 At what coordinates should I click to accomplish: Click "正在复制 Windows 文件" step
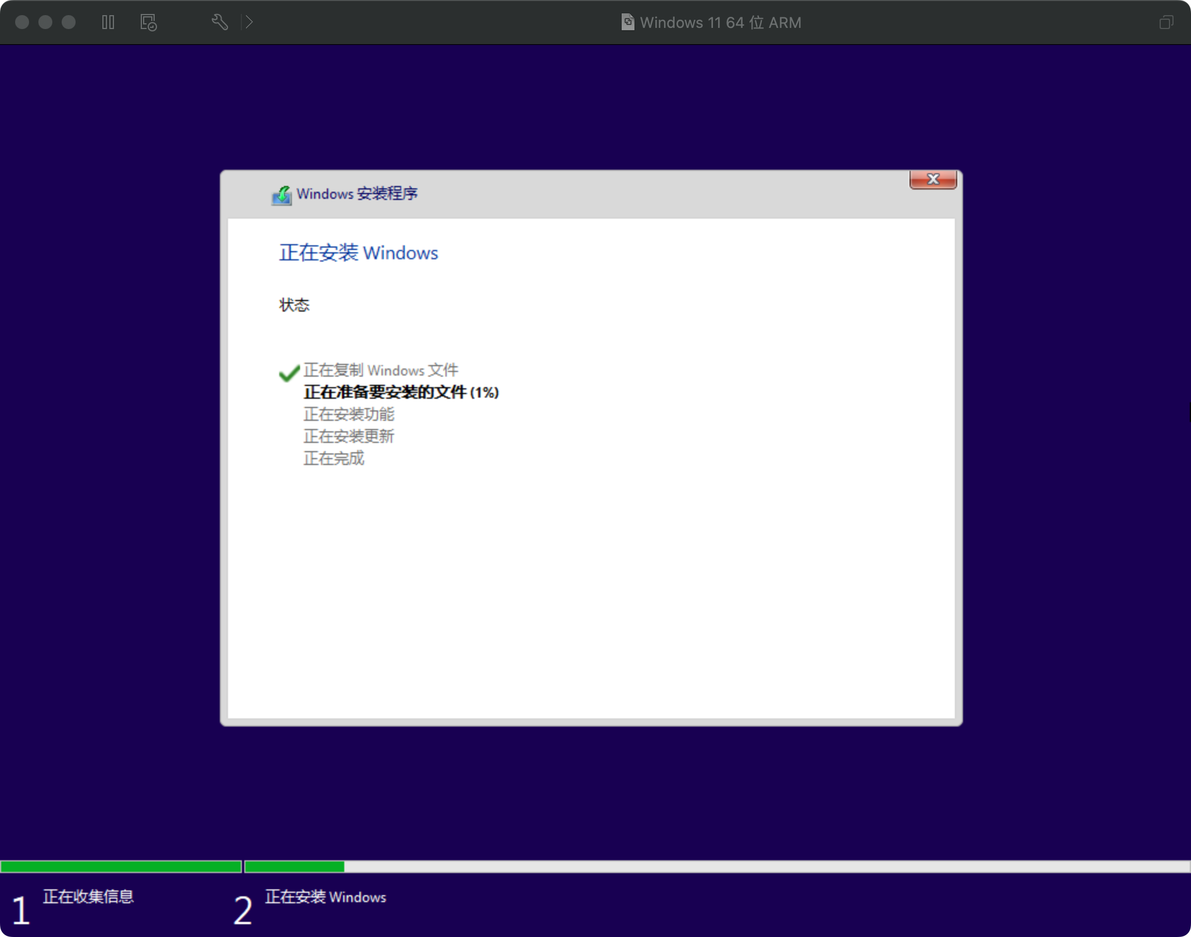coord(381,370)
